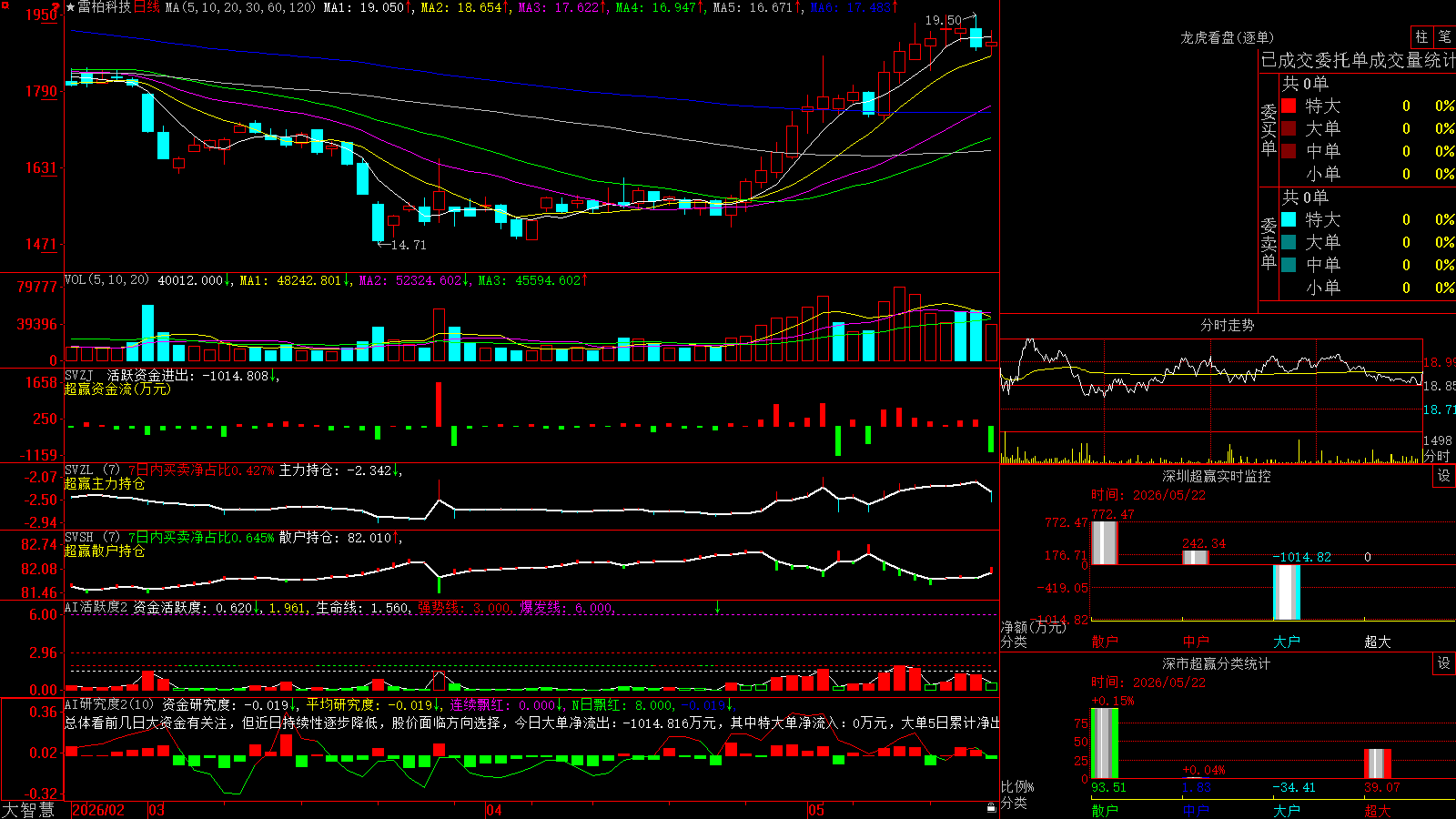Image resolution: width=1456 pixels, height=819 pixels.
Task: Click the 大智慧 logo in the corner
Action: click(28, 810)
